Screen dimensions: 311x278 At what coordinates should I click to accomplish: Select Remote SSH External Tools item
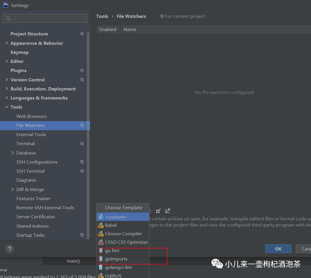click(45, 207)
